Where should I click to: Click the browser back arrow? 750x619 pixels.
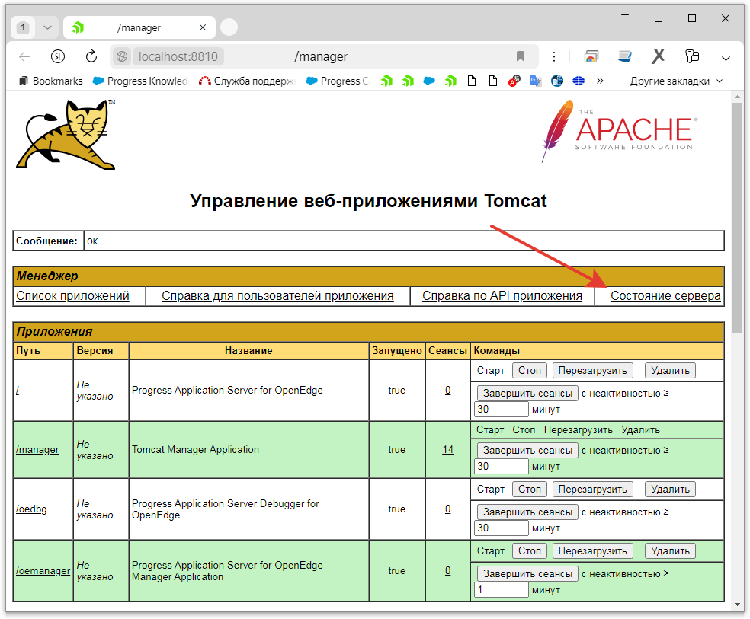(x=24, y=57)
